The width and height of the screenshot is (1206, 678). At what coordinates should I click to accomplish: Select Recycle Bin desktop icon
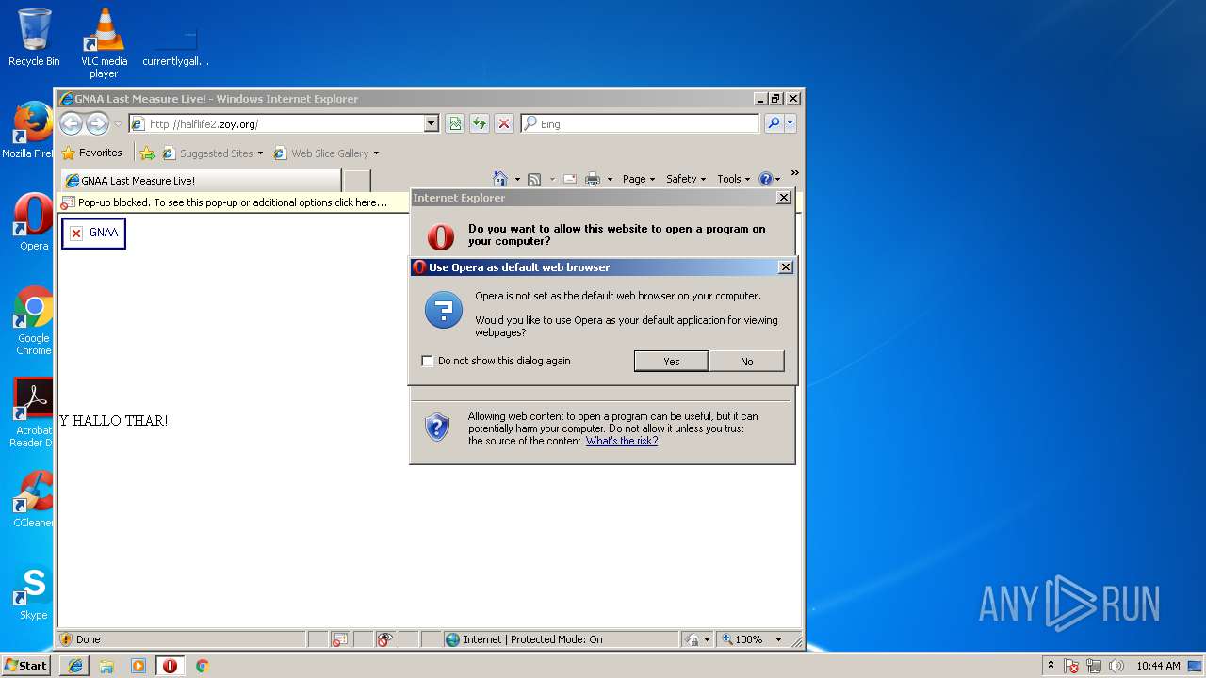34,37
